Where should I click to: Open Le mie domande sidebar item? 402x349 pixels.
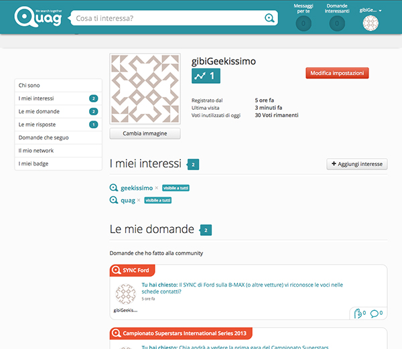[58, 111]
